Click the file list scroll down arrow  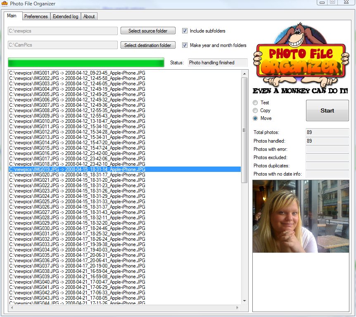tap(244, 301)
